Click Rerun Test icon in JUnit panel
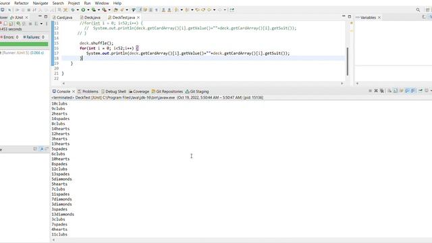Screen dimensions: 432x243 [18, 24]
